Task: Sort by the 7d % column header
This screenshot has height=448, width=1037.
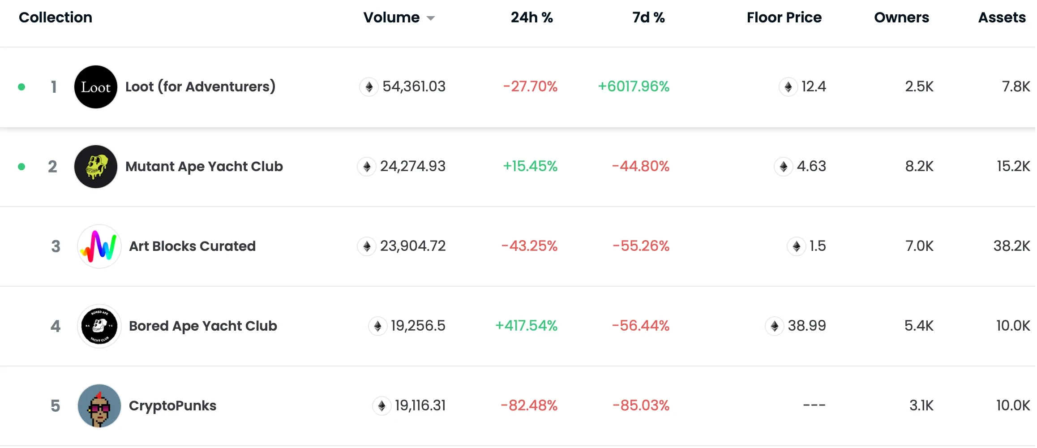Action: [x=648, y=17]
